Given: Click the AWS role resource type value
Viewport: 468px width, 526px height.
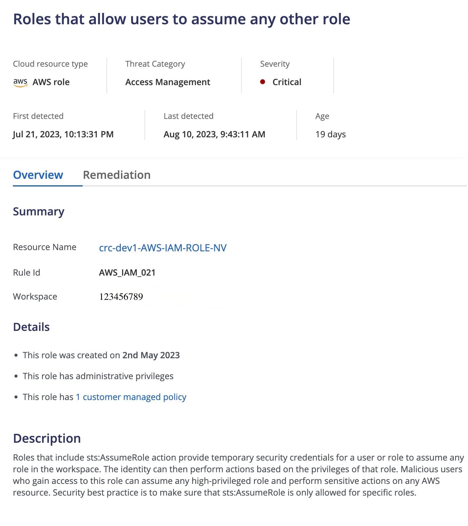Looking at the screenshot, I should 51,82.
